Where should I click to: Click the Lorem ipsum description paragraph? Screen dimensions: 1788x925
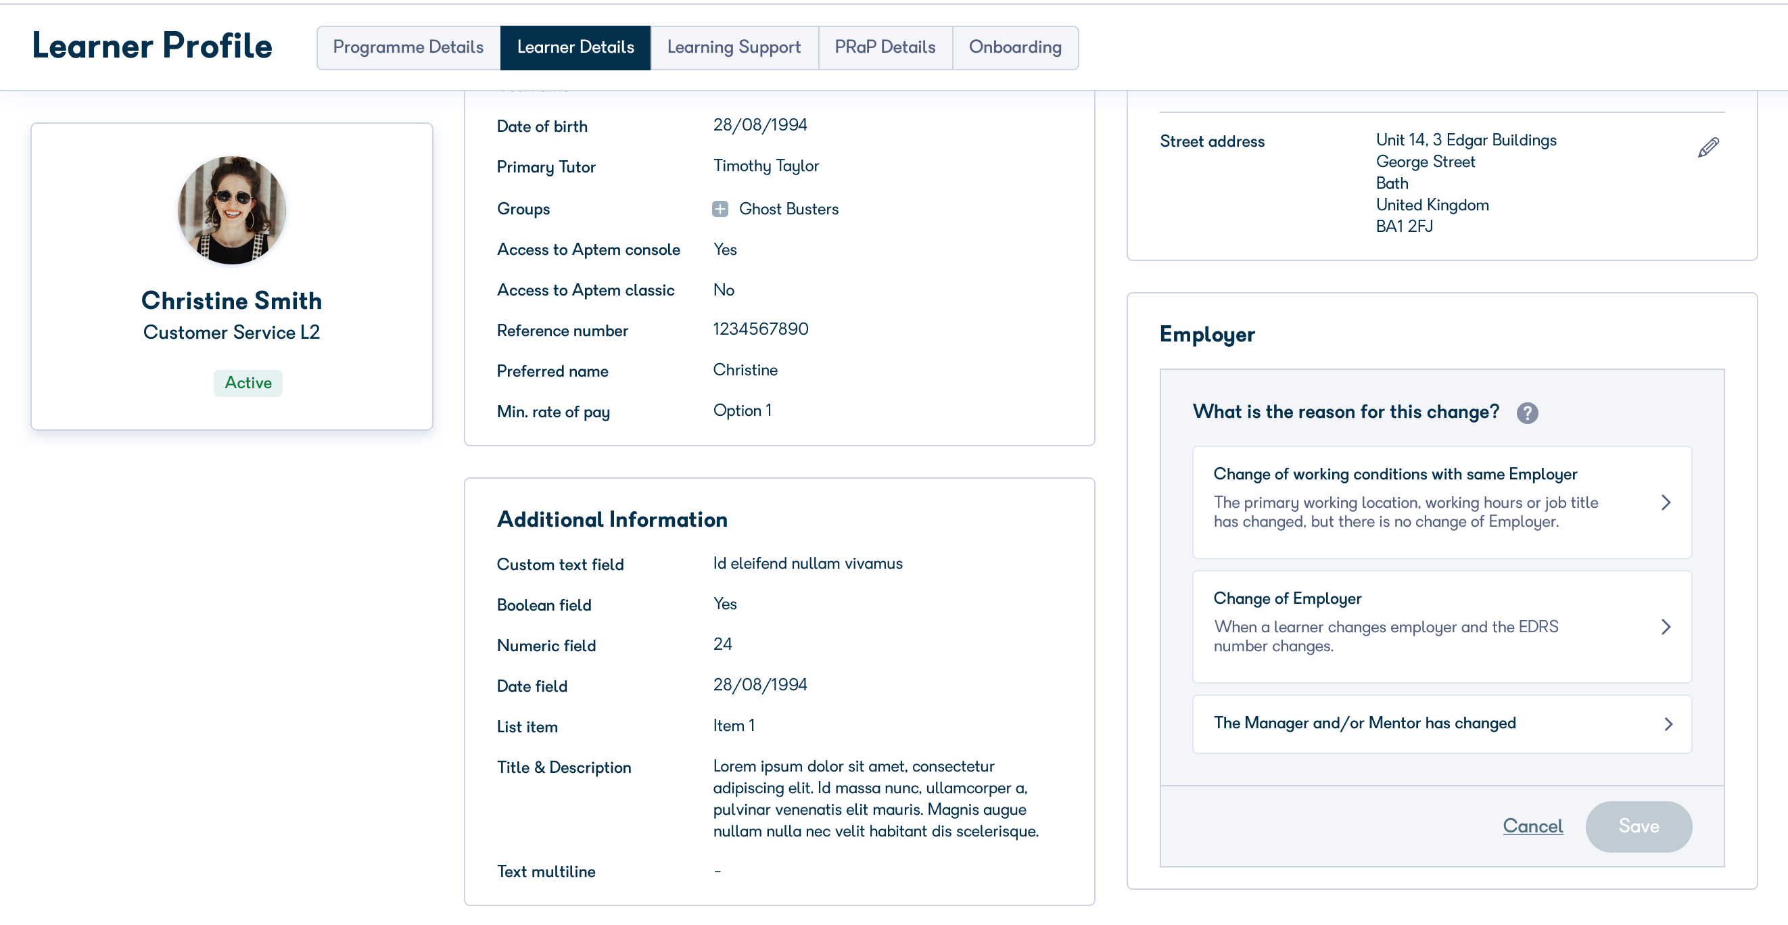(876, 799)
